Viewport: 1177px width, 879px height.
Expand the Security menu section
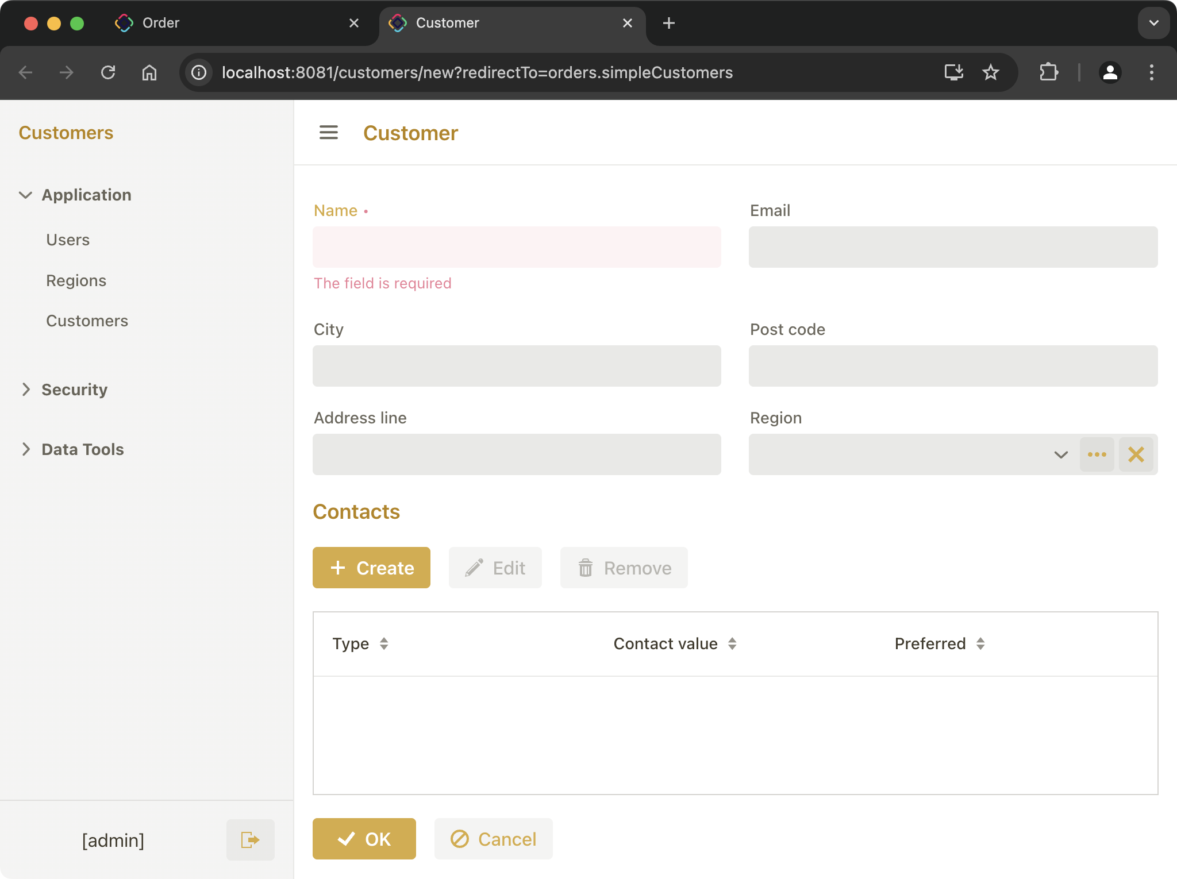tap(25, 390)
